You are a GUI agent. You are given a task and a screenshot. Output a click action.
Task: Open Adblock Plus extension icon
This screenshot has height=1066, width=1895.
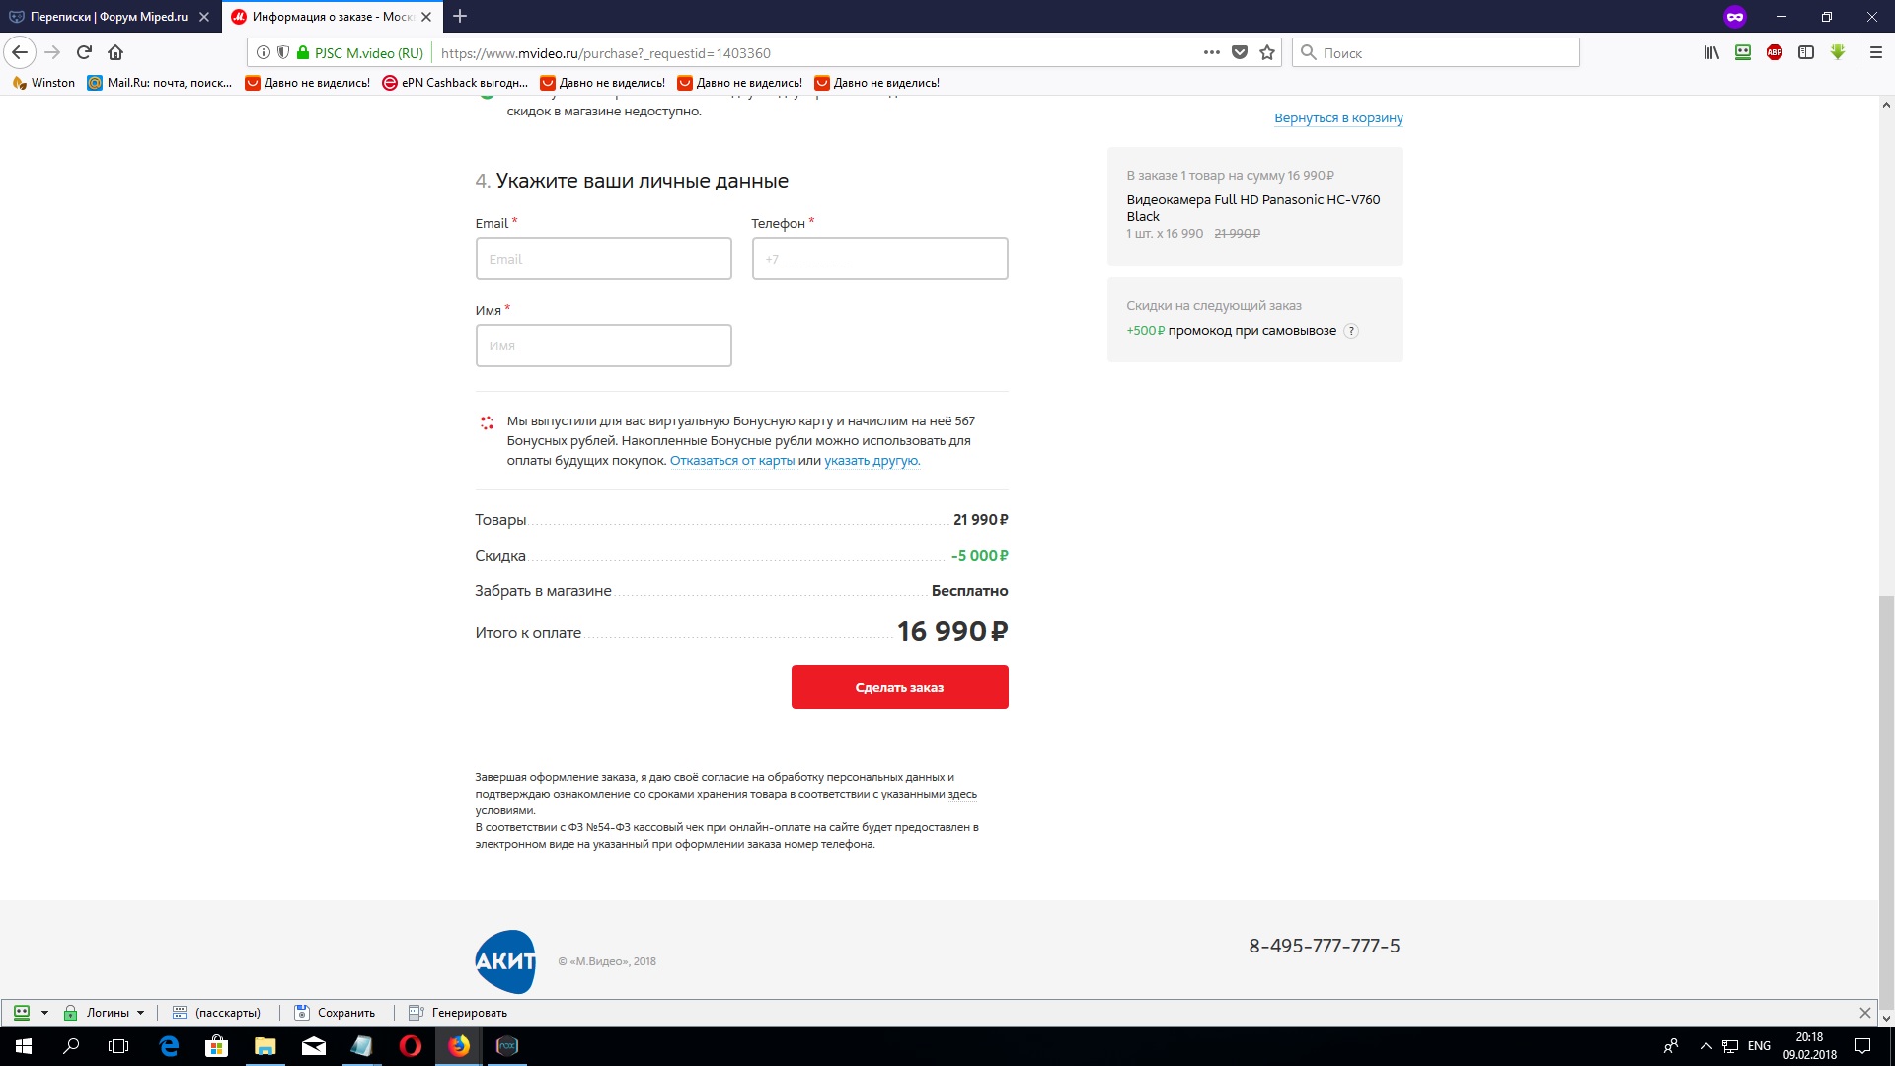[x=1775, y=52]
